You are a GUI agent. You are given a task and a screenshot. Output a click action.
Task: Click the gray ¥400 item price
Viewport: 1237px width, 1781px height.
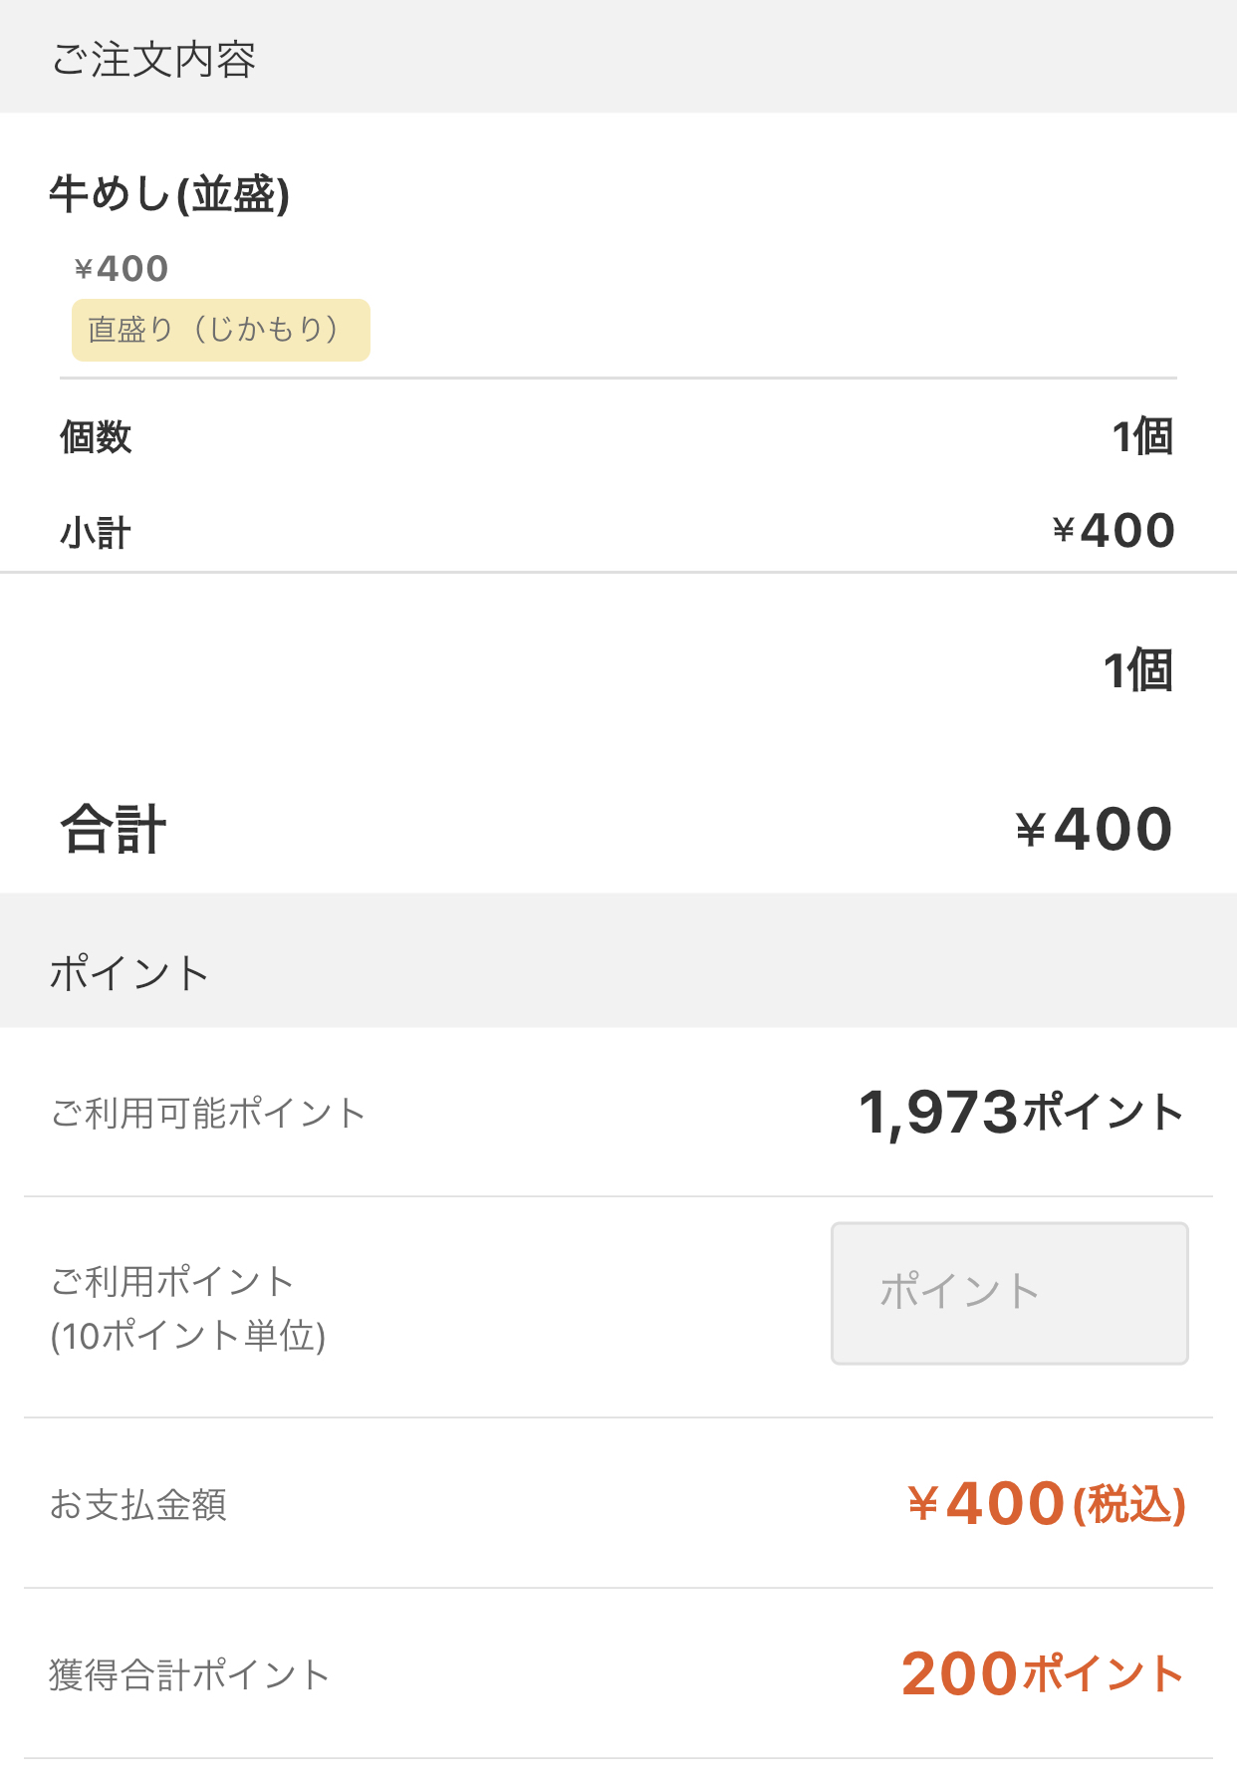click(122, 269)
